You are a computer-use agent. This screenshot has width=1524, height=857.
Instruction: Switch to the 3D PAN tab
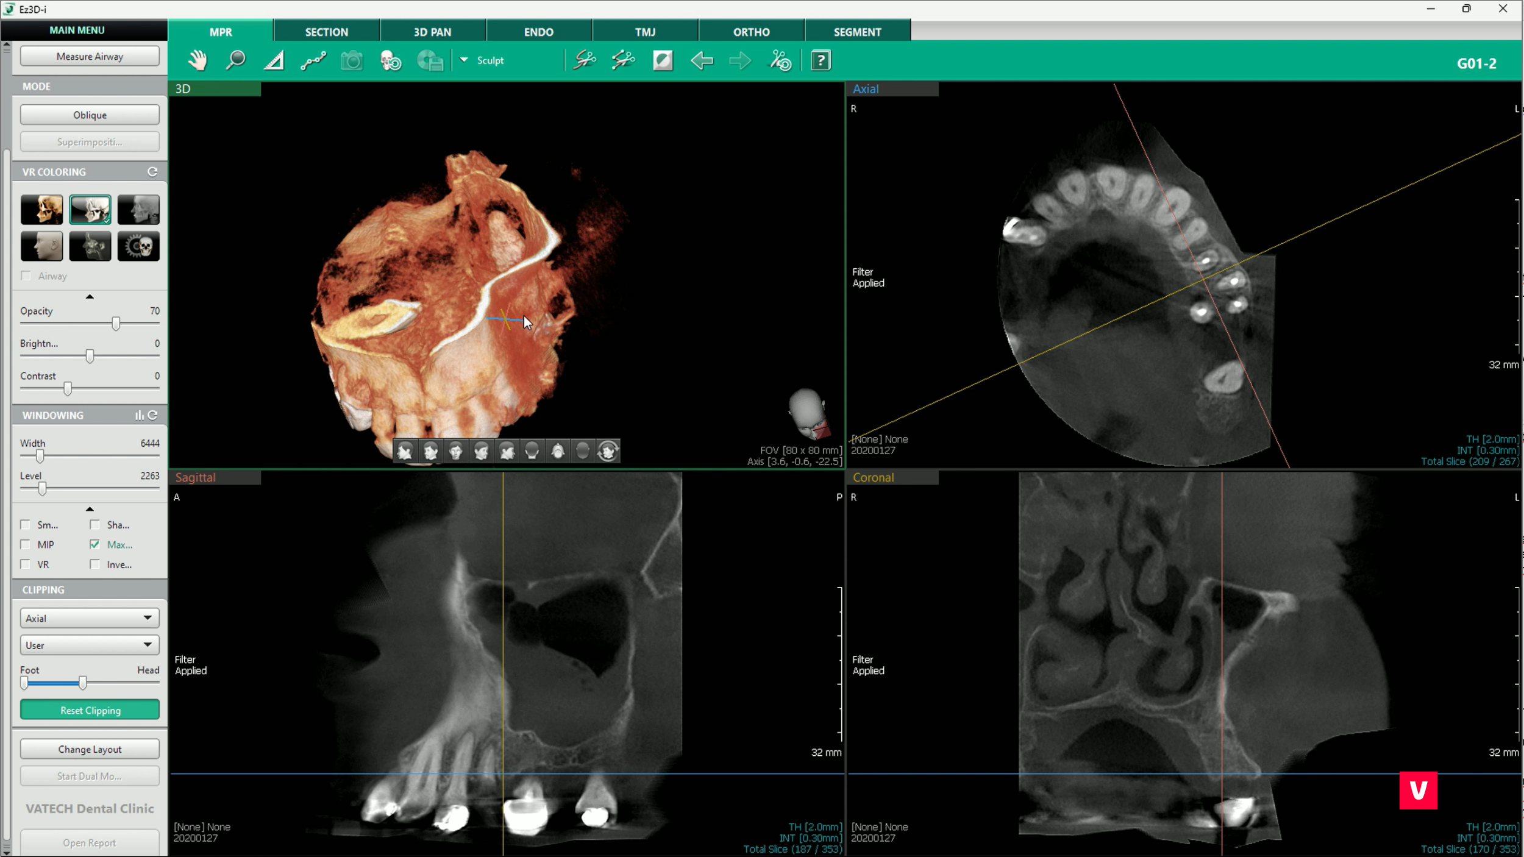tap(432, 32)
